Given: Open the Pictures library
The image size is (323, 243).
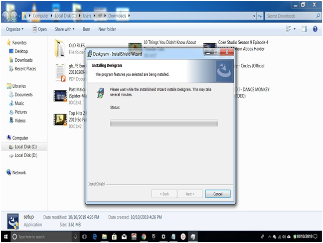Looking at the screenshot, I should coord(21,112).
